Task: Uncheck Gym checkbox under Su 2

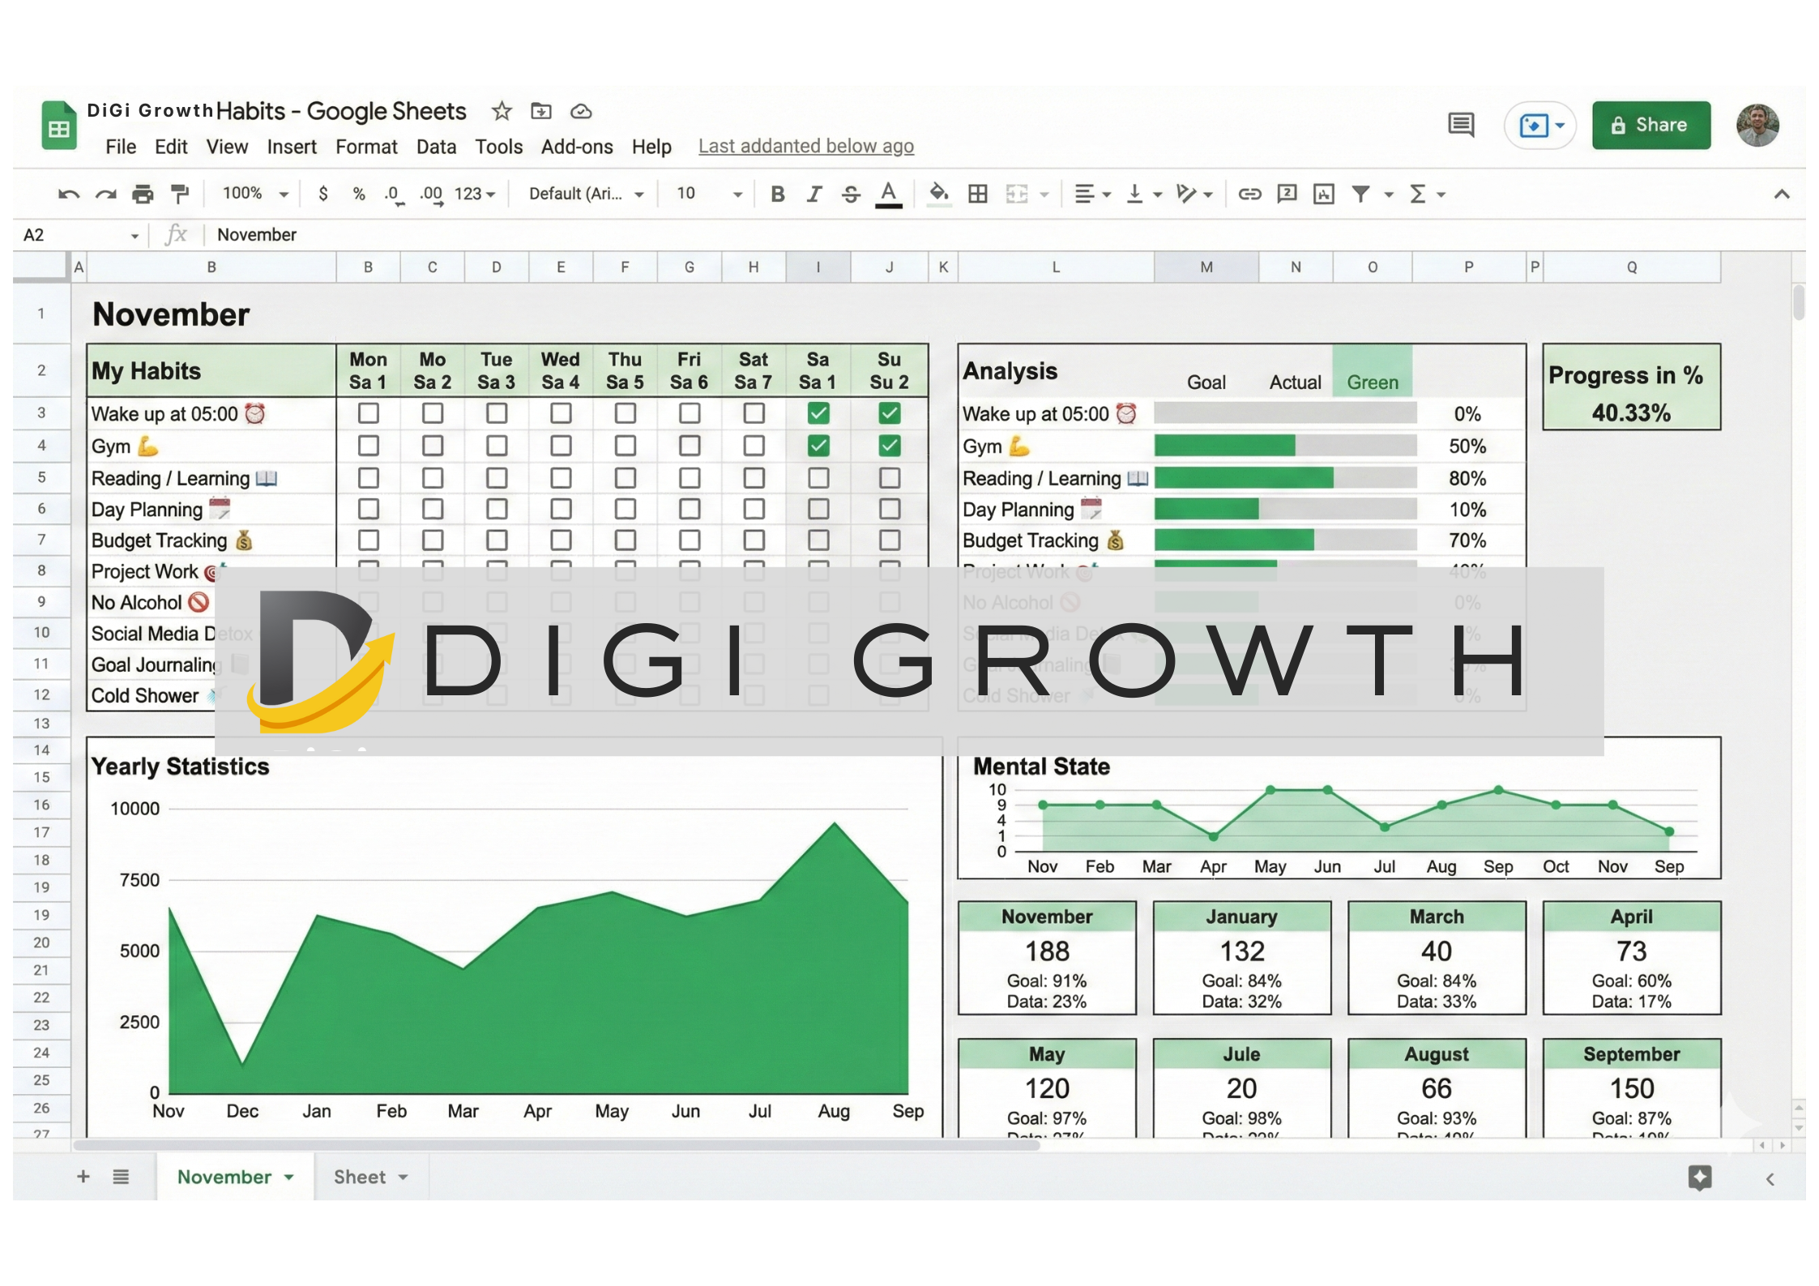Action: click(889, 446)
